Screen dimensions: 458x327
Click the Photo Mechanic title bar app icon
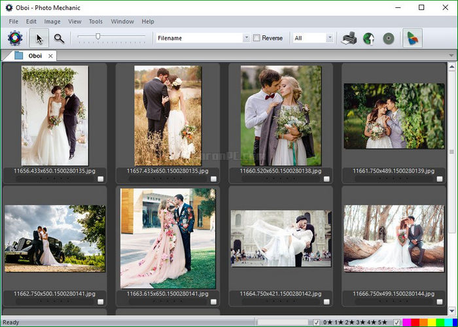(x=9, y=8)
